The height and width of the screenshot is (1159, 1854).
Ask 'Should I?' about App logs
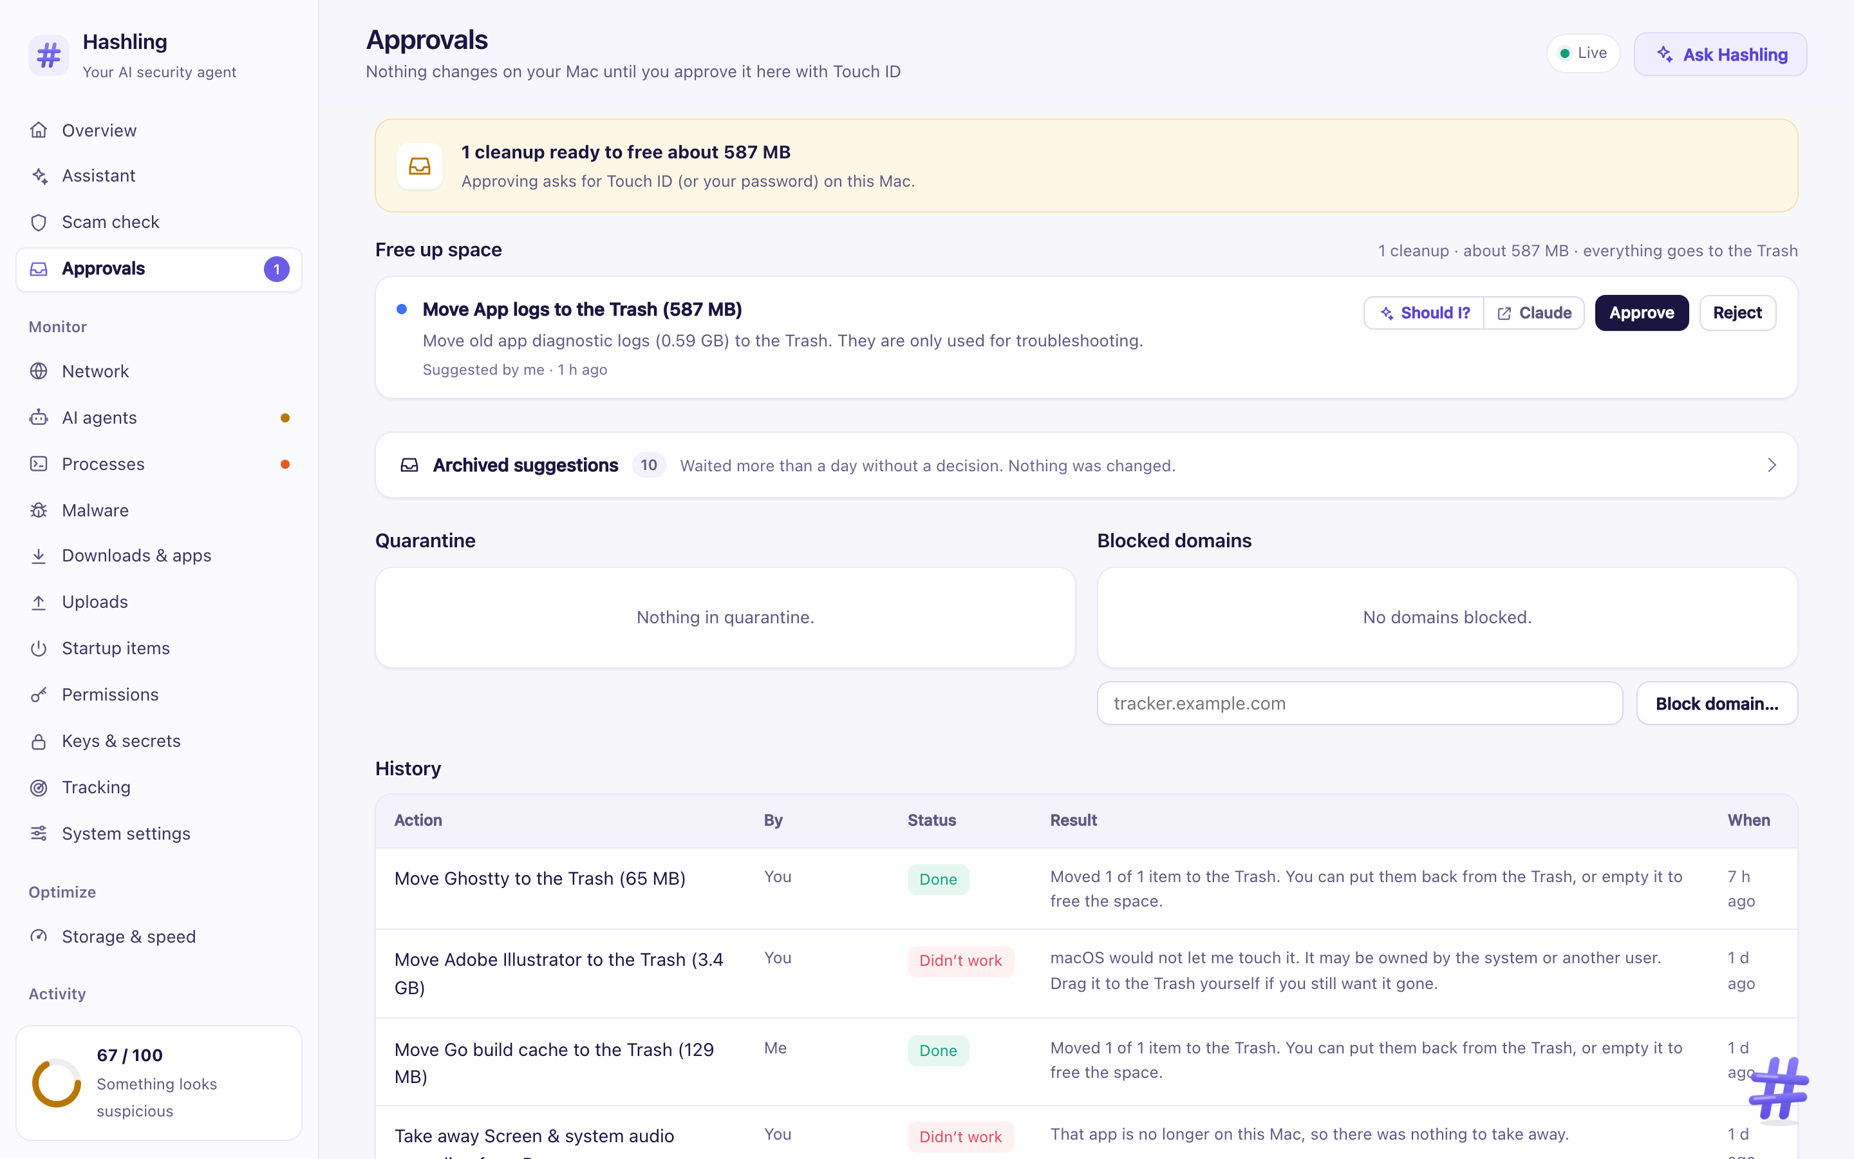pos(1424,313)
